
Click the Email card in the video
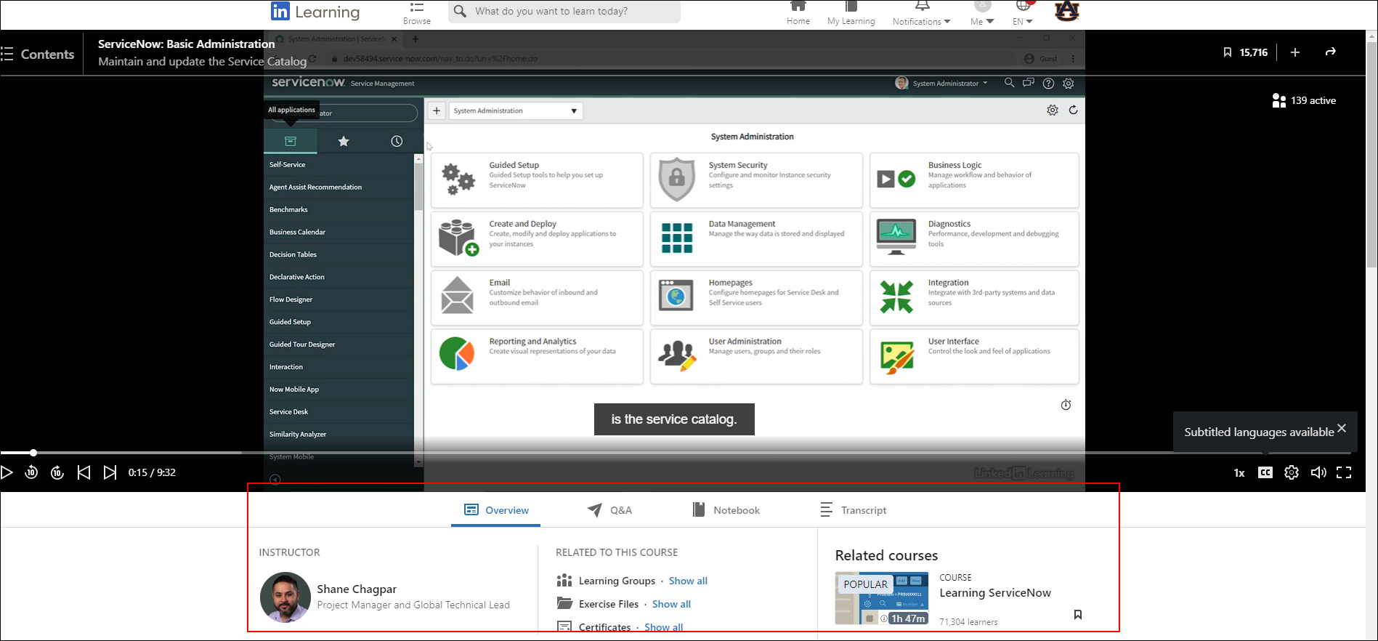click(x=537, y=298)
